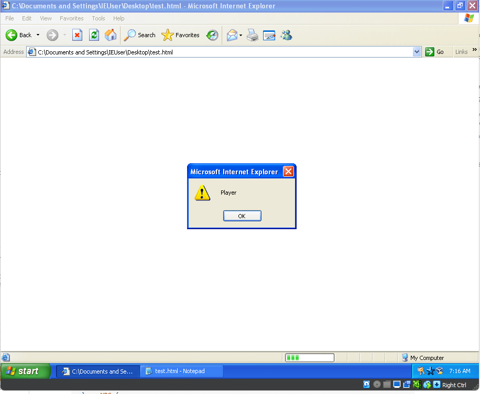
Task: Expand the Links chevron overflow
Action: (x=474, y=50)
